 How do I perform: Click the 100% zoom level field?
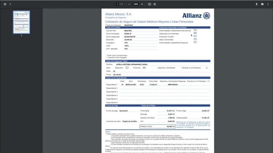coord(136,4)
